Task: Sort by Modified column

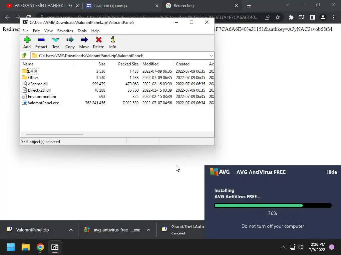Action: coord(157,64)
